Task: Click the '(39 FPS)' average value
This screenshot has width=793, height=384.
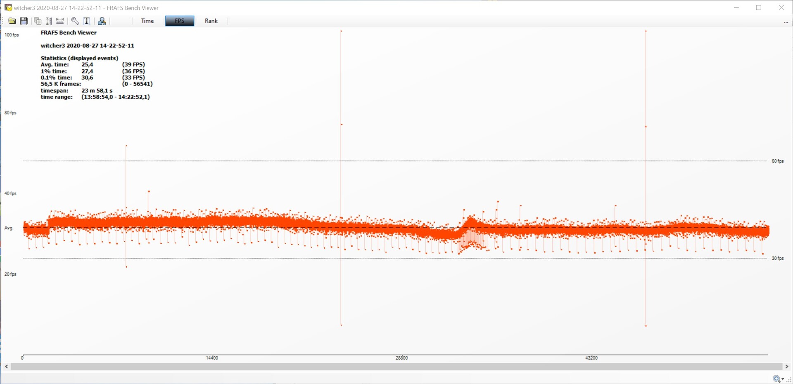Action: (x=133, y=65)
